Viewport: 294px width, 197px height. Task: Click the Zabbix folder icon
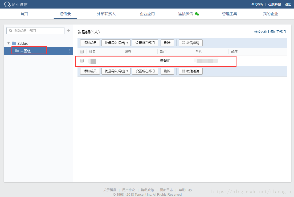coord(14,43)
